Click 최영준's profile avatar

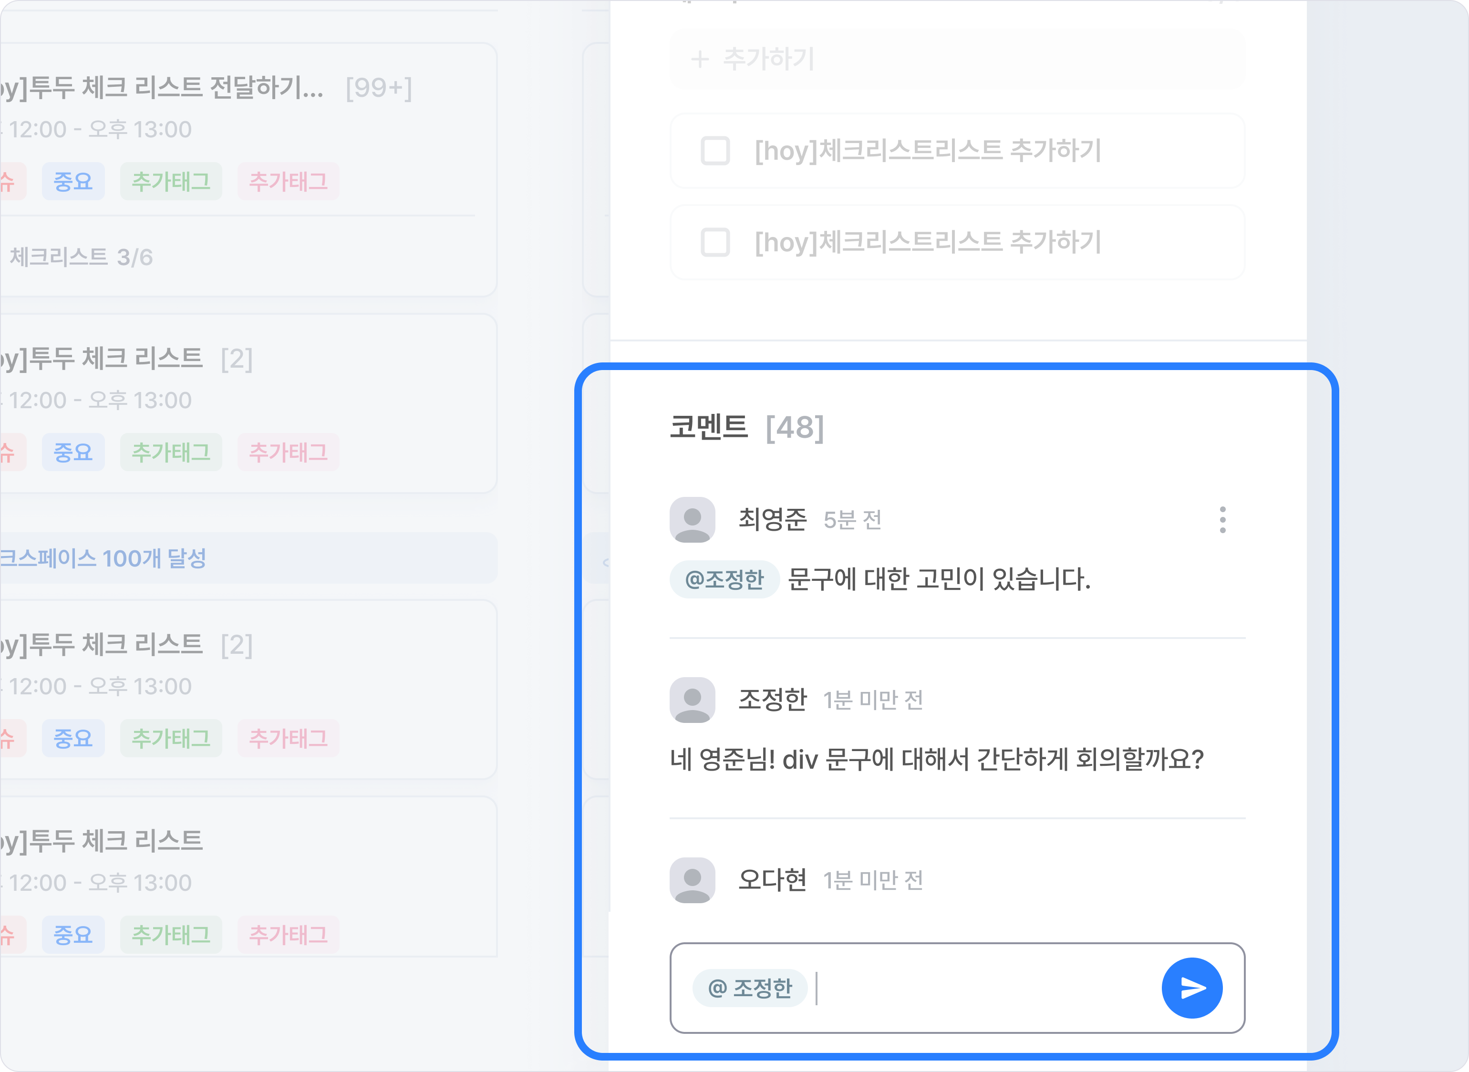point(693,520)
